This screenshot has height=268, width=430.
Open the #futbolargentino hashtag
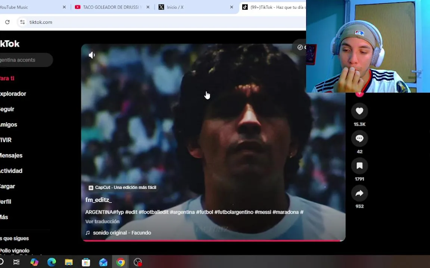[x=234, y=212]
